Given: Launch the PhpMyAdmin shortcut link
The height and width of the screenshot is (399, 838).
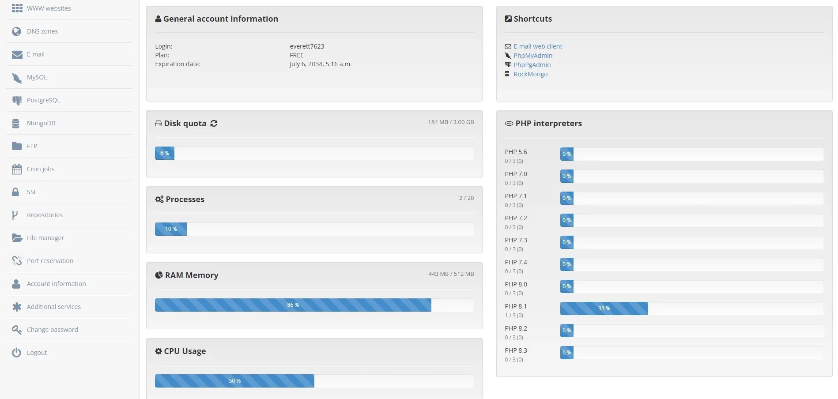Looking at the screenshot, I should [532, 56].
